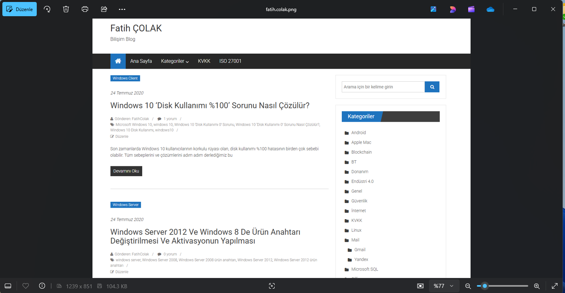Click the scan text icon at bottom center
This screenshot has height=293, width=565.
coord(271,286)
